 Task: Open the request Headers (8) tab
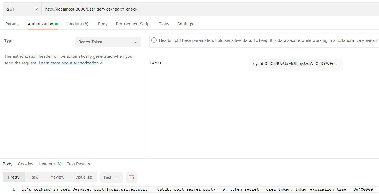pos(77,24)
